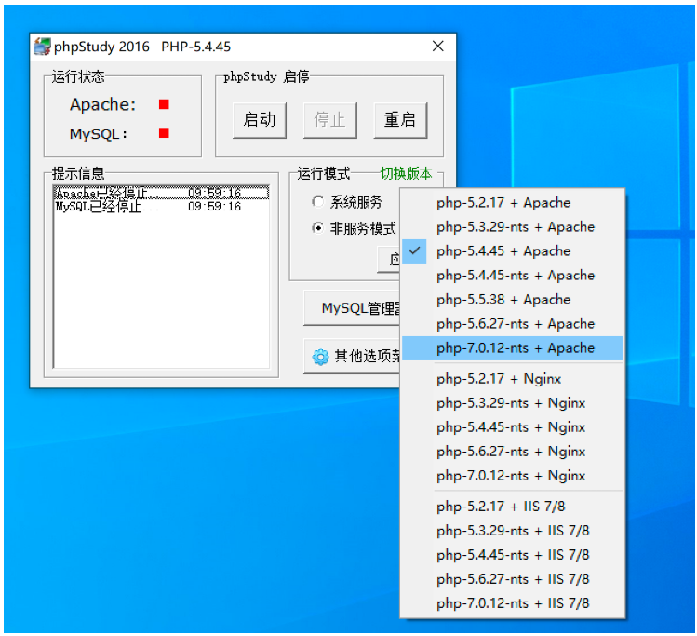Select the 系统服务 radio button
This screenshot has width=697, height=636.
click(x=317, y=202)
